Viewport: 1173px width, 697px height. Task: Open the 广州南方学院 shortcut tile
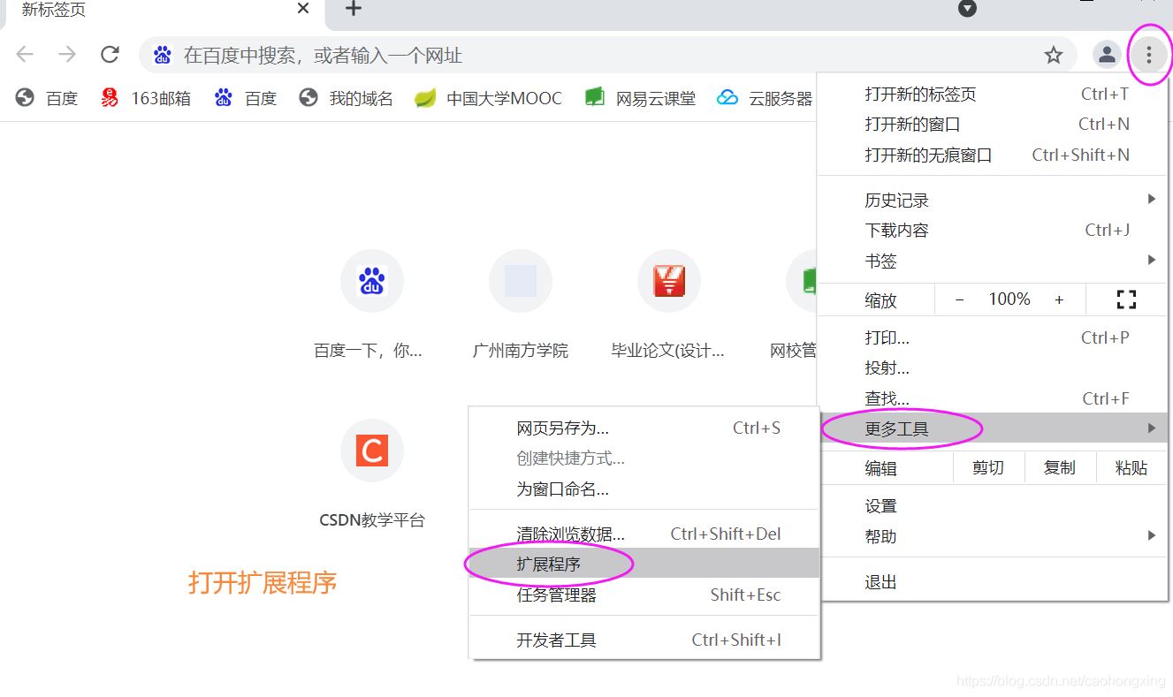click(x=521, y=305)
